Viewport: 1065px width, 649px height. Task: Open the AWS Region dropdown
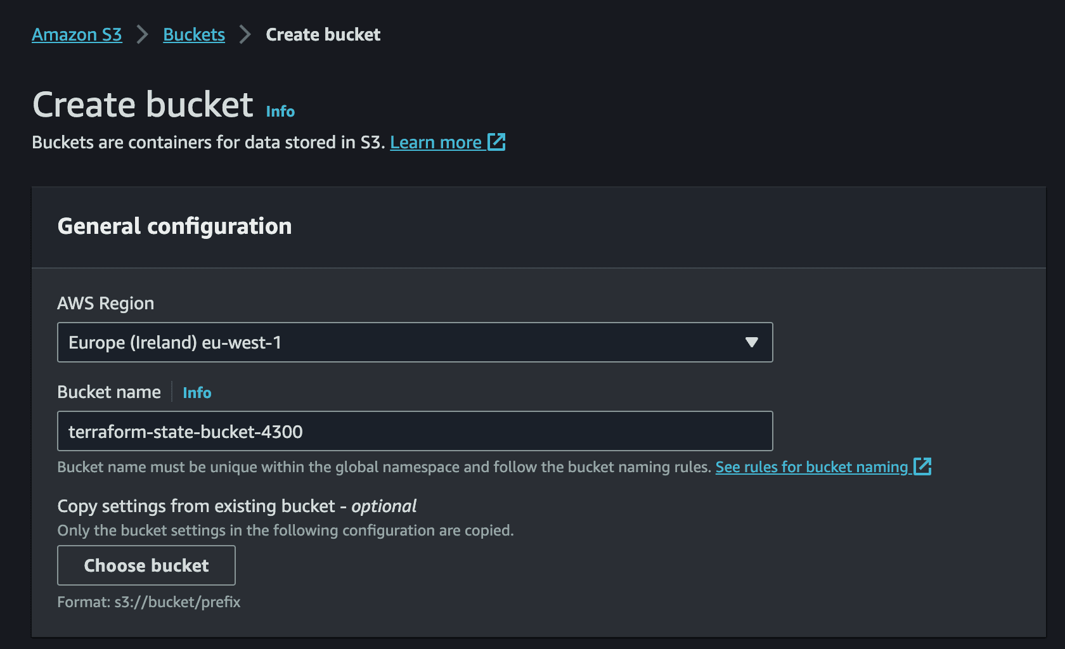pos(415,342)
